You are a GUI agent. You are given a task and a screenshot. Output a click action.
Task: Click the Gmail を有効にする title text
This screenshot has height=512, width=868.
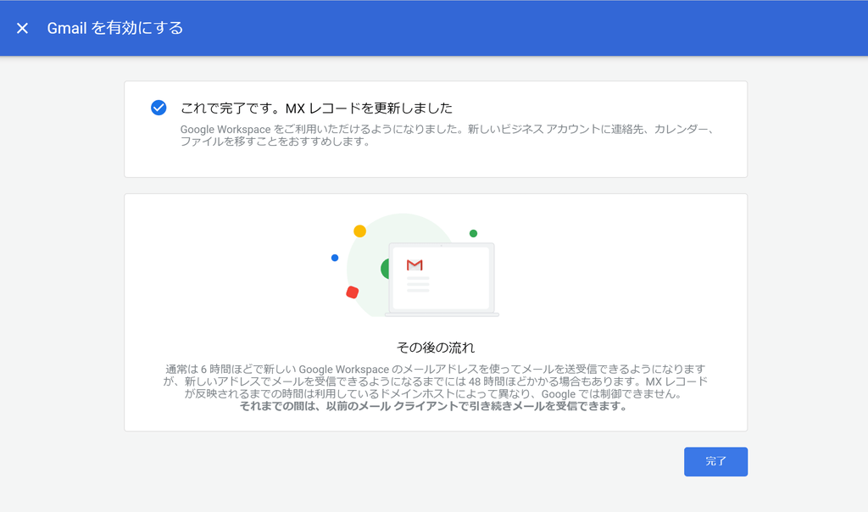(115, 28)
